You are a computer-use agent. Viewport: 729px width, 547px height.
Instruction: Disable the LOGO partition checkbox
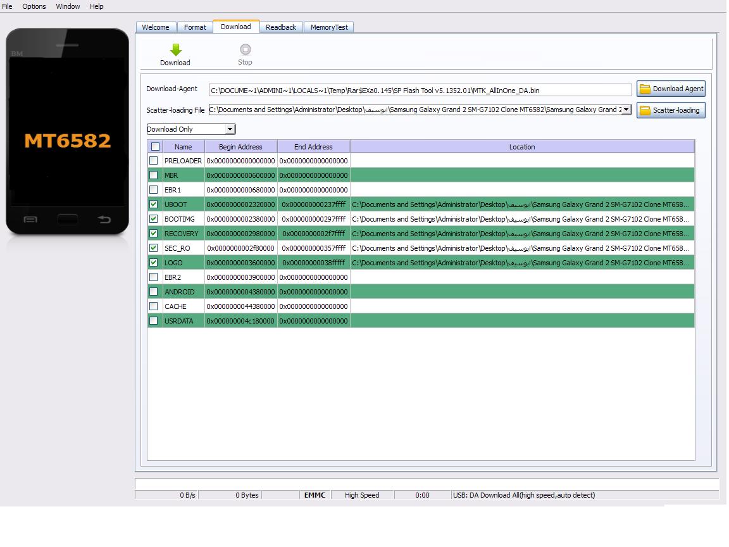click(153, 262)
